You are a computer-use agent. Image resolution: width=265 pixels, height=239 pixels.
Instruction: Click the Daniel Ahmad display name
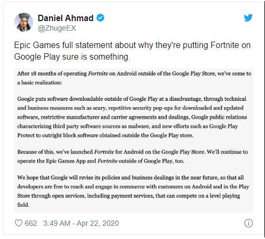(65, 18)
